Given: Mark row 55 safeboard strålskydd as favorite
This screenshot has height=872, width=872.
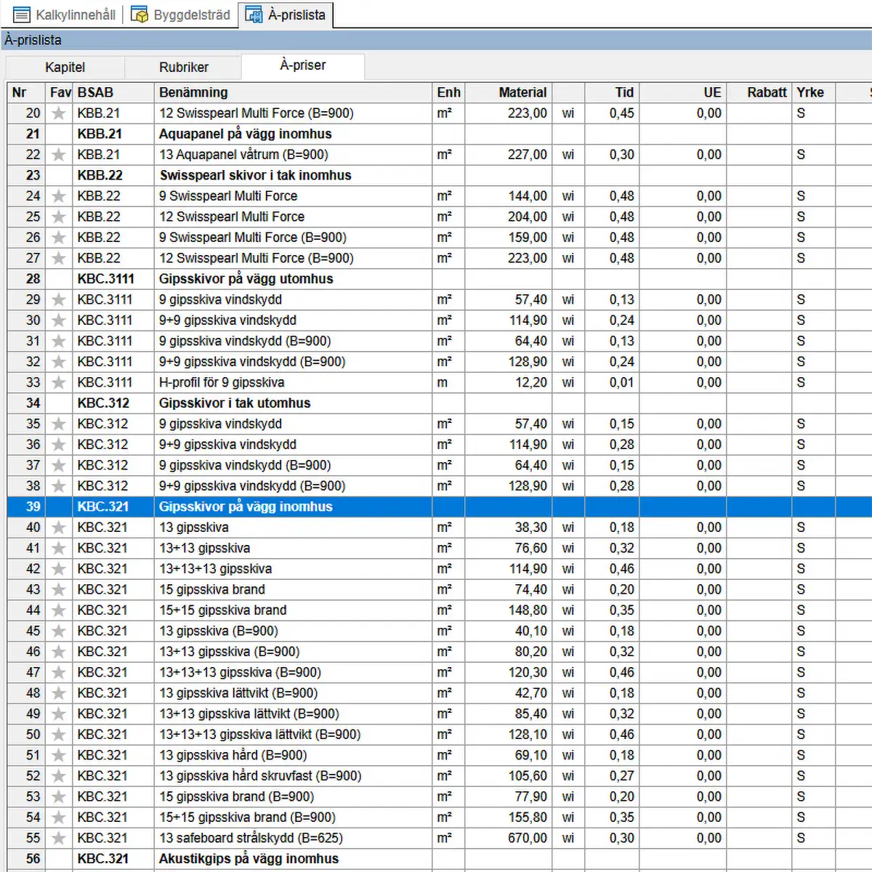Looking at the screenshot, I should pos(59,839).
